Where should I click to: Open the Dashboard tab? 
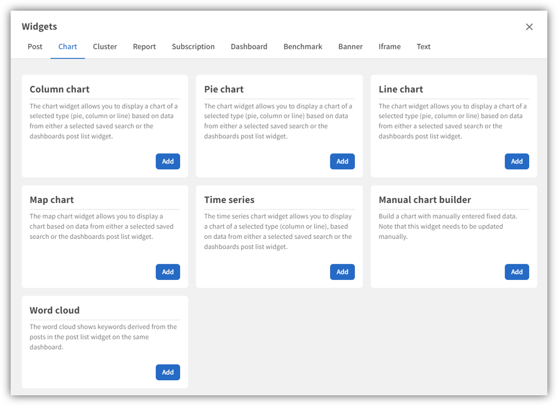click(249, 46)
